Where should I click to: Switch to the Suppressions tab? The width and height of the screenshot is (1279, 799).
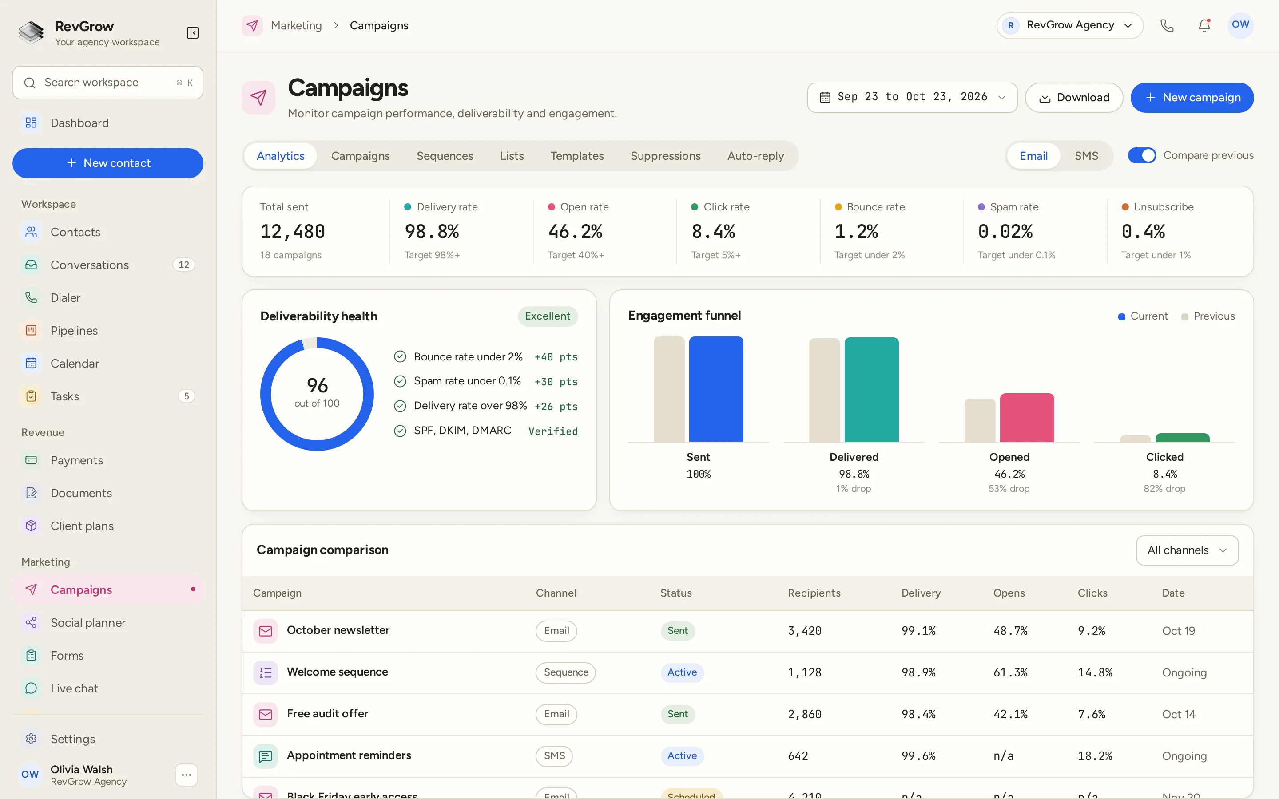click(x=665, y=156)
